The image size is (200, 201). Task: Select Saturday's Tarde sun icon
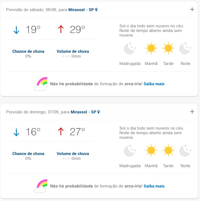168,48
